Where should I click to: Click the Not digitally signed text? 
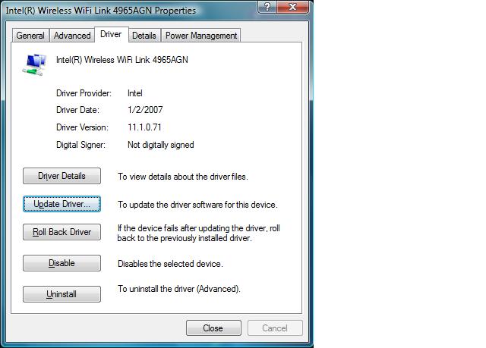tap(161, 145)
